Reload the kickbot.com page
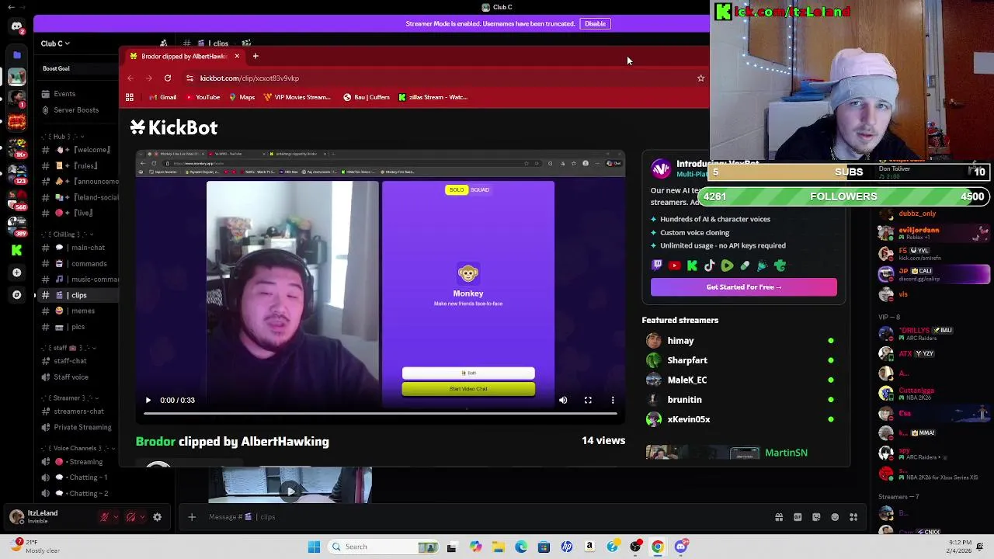Screen dimensions: 994x559 168,78
